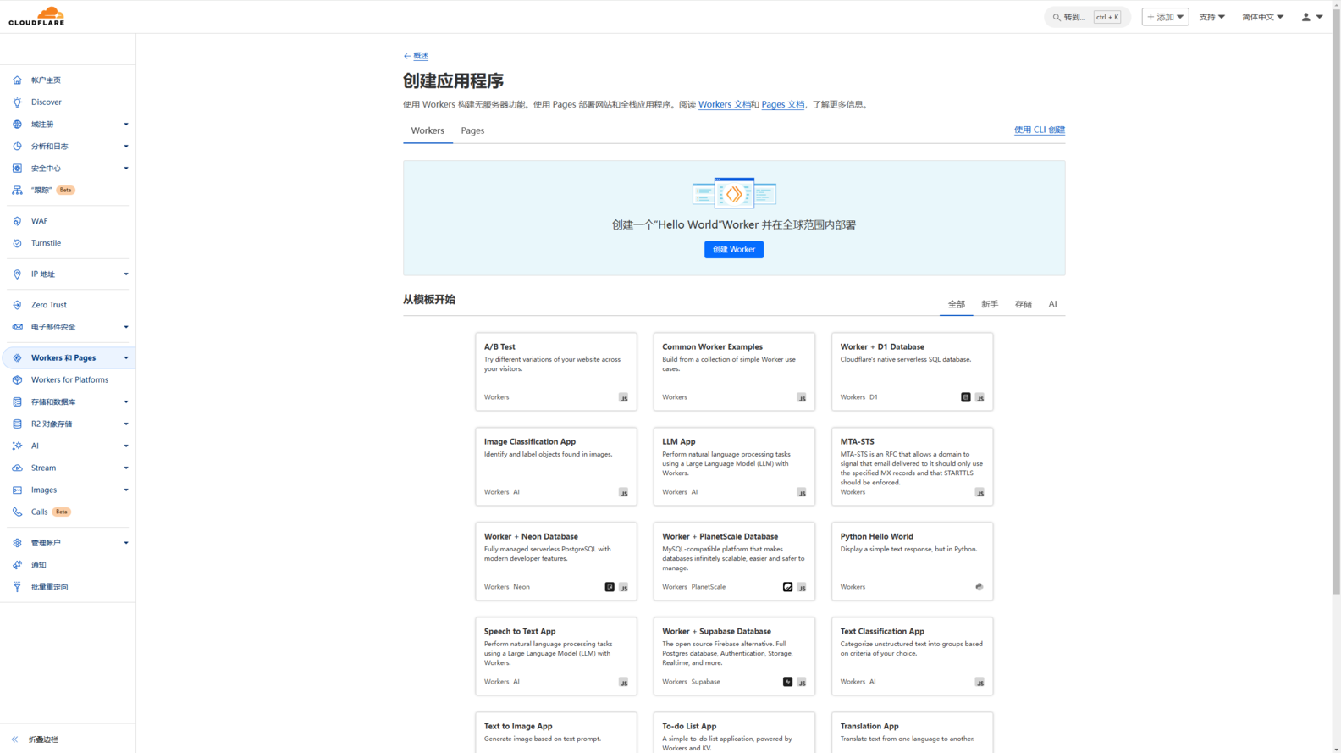Click the Calls phone icon
Screen dimensions: 1341x753
click(17, 512)
